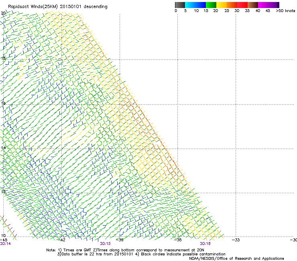
Task: Click the magenta 40-45 knots legend swatch
Action: (x=263, y=5)
